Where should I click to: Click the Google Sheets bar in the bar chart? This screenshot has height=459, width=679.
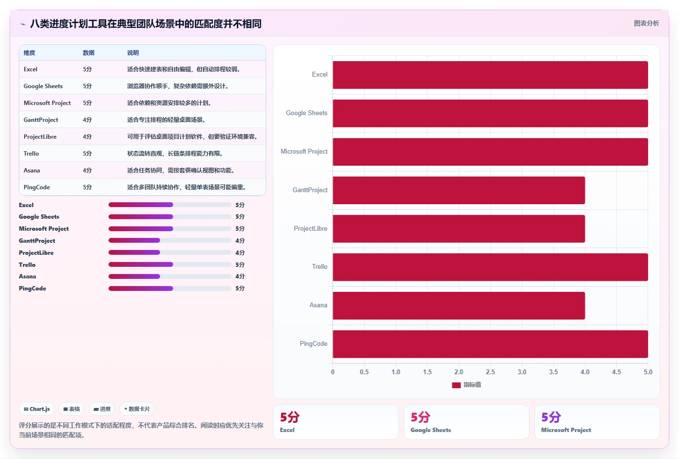point(490,113)
